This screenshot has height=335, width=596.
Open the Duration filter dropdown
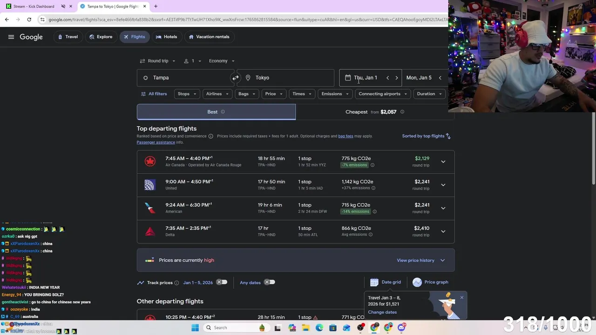pyautogui.click(x=429, y=94)
